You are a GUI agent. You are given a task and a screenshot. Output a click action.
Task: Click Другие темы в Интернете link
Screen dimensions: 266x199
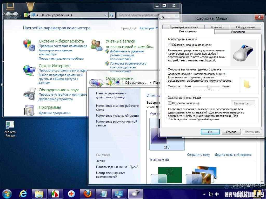pos(233,155)
